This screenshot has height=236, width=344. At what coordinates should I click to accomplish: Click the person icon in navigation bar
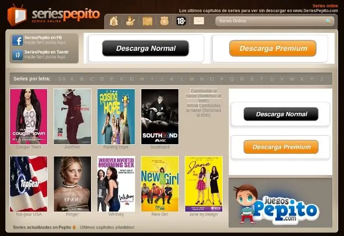tap(130, 21)
